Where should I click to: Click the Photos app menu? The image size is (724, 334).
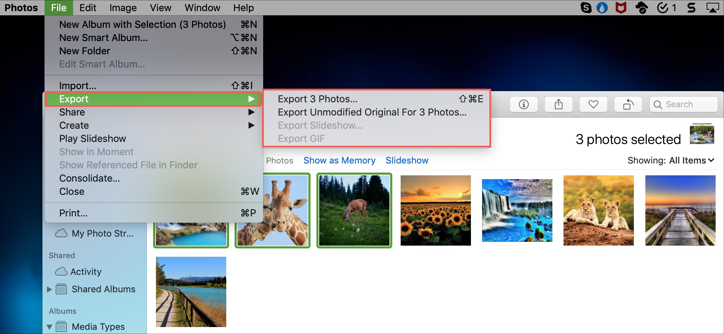[x=21, y=8]
